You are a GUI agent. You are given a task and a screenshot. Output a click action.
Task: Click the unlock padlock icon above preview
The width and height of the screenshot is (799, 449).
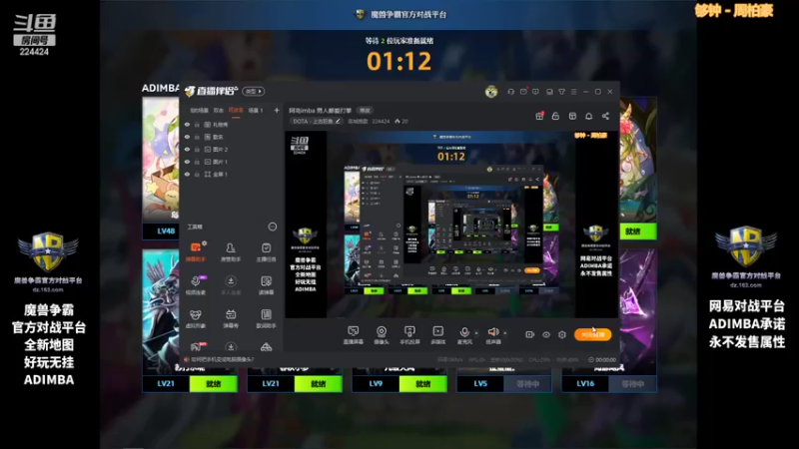point(555,116)
